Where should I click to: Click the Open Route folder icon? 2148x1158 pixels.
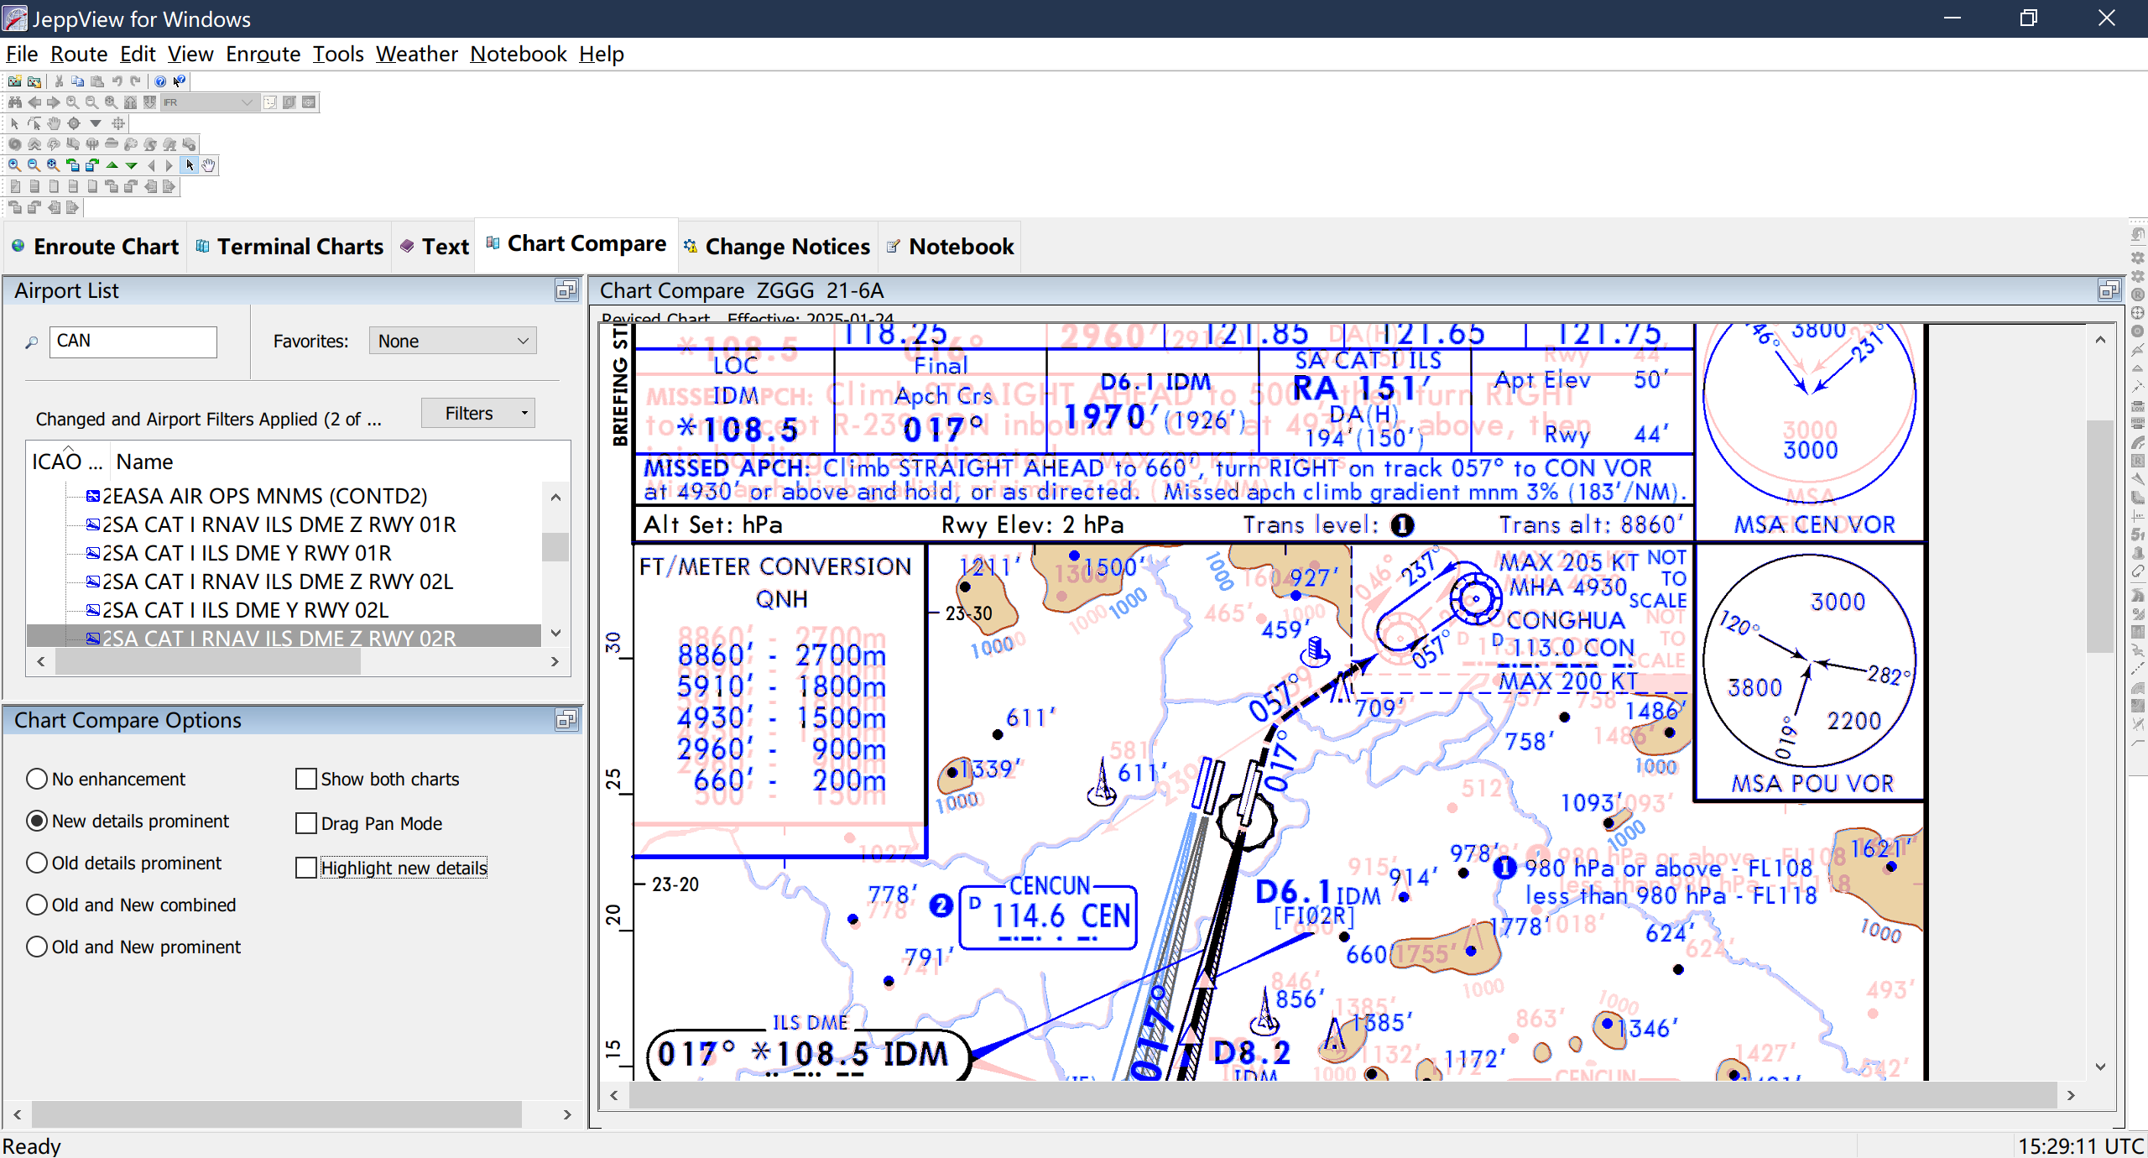point(34,81)
